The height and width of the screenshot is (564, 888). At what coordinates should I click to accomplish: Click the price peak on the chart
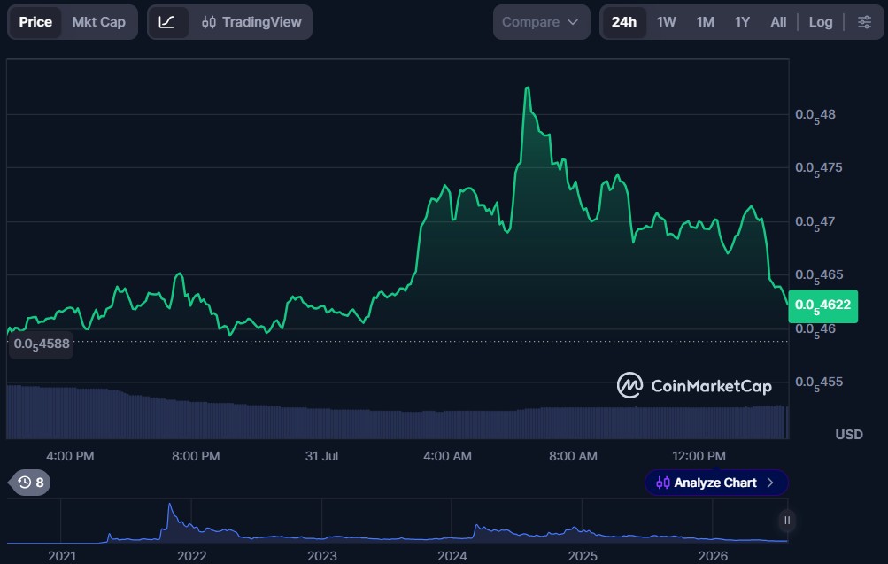pyautogui.click(x=528, y=89)
